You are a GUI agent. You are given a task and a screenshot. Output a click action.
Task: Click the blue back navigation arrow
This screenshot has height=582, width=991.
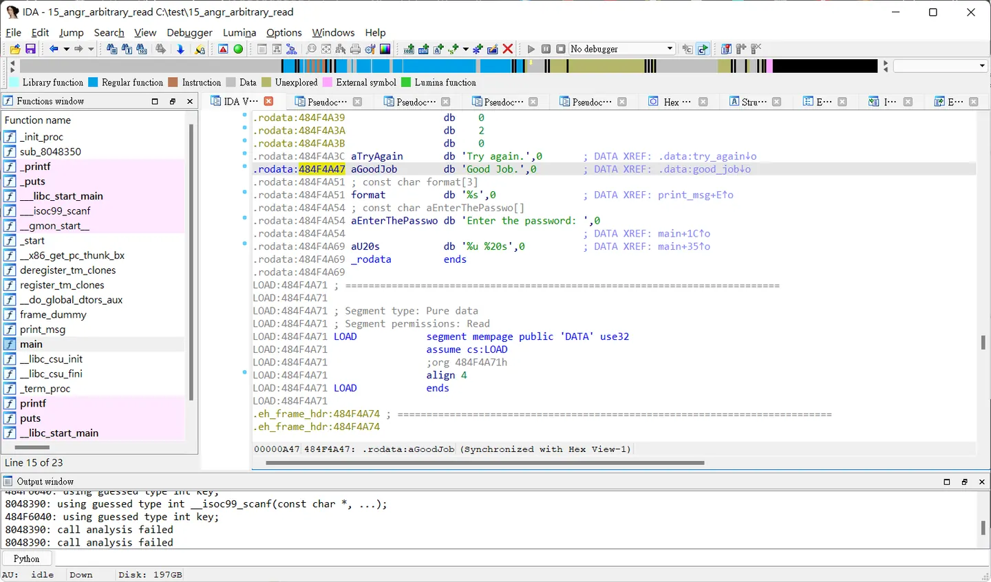(x=53, y=49)
